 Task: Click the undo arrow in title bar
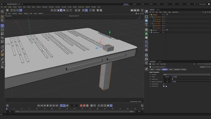pos(2,4)
